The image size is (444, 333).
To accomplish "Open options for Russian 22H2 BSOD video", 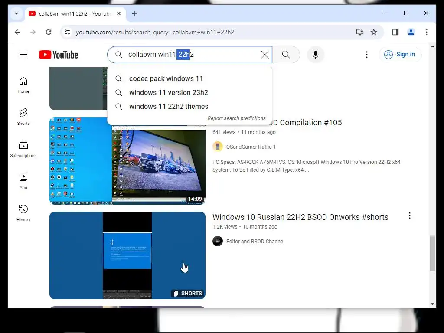I will point(409,216).
